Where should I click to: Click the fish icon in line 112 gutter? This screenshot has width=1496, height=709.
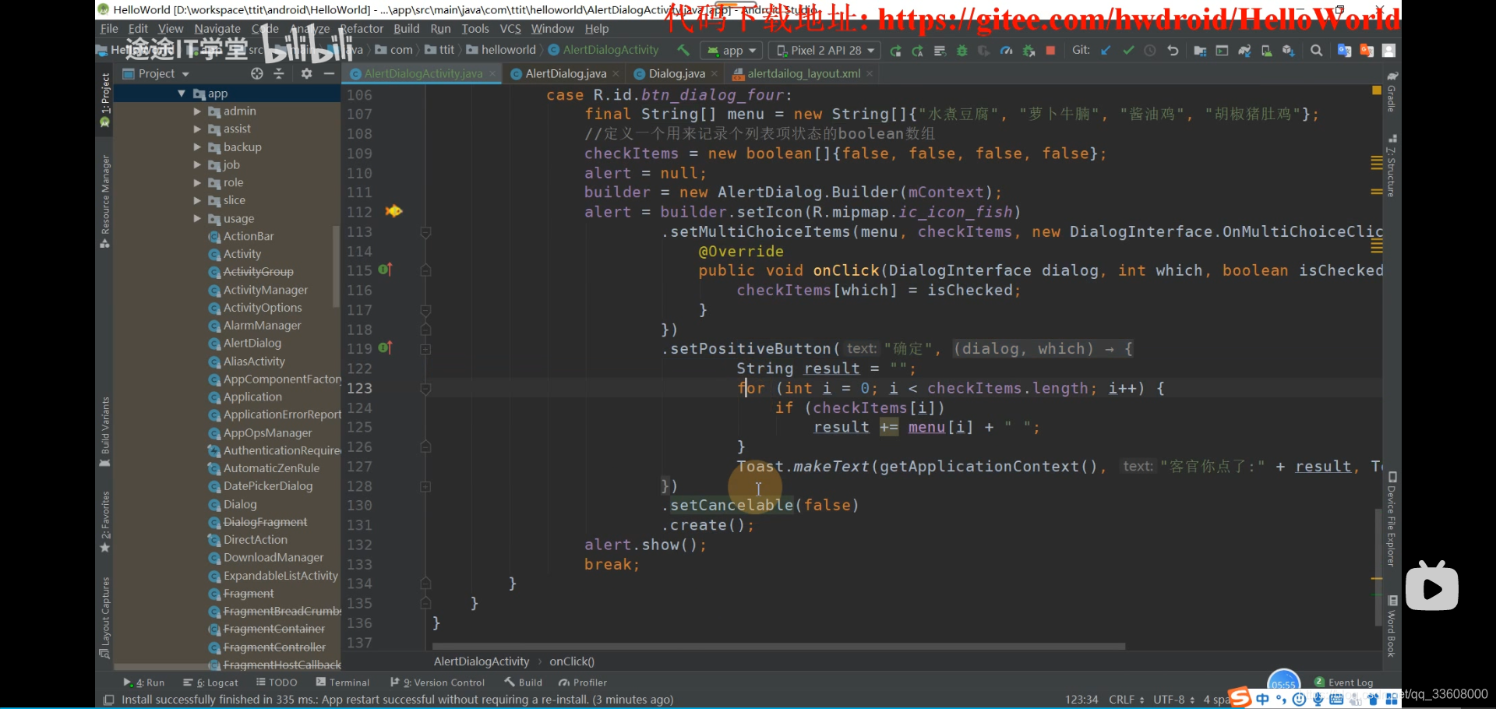tap(393, 211)
